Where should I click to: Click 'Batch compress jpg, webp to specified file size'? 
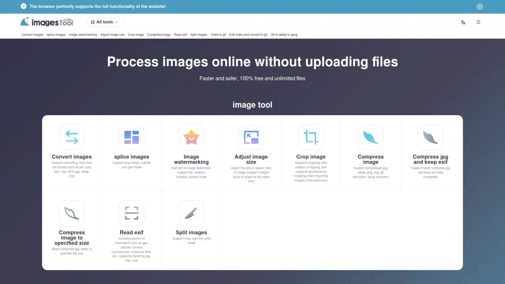[72, 251]
